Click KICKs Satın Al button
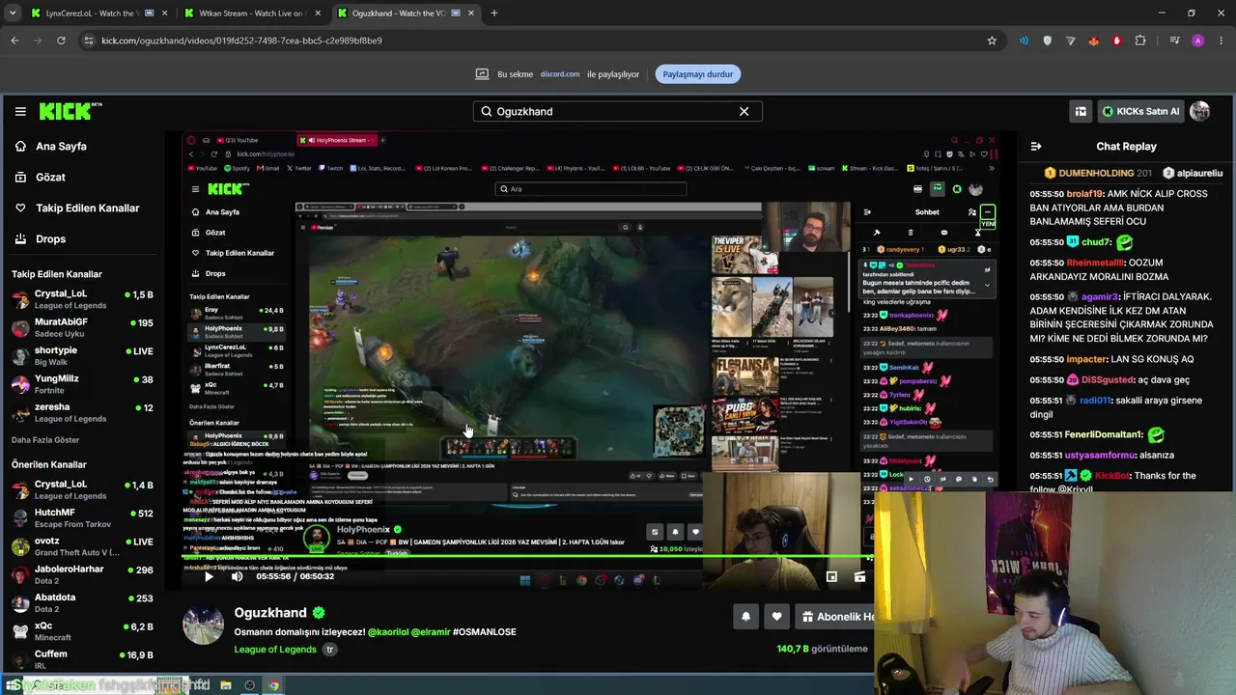1236x695 pixels. pos(1140,111)
